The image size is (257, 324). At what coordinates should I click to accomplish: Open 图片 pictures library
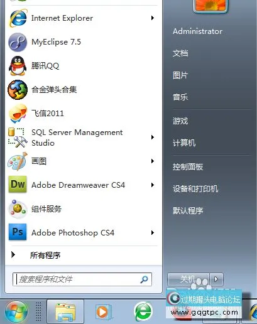[180, 75]
